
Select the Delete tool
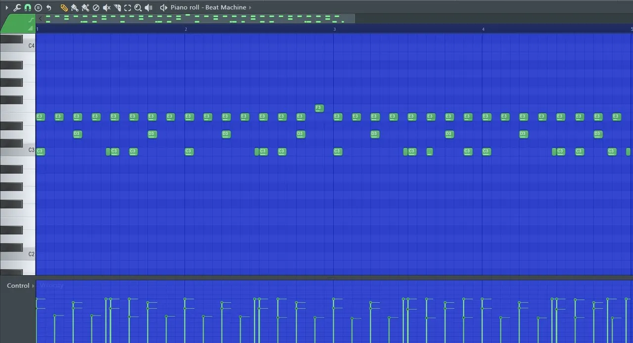pos(96,7)
